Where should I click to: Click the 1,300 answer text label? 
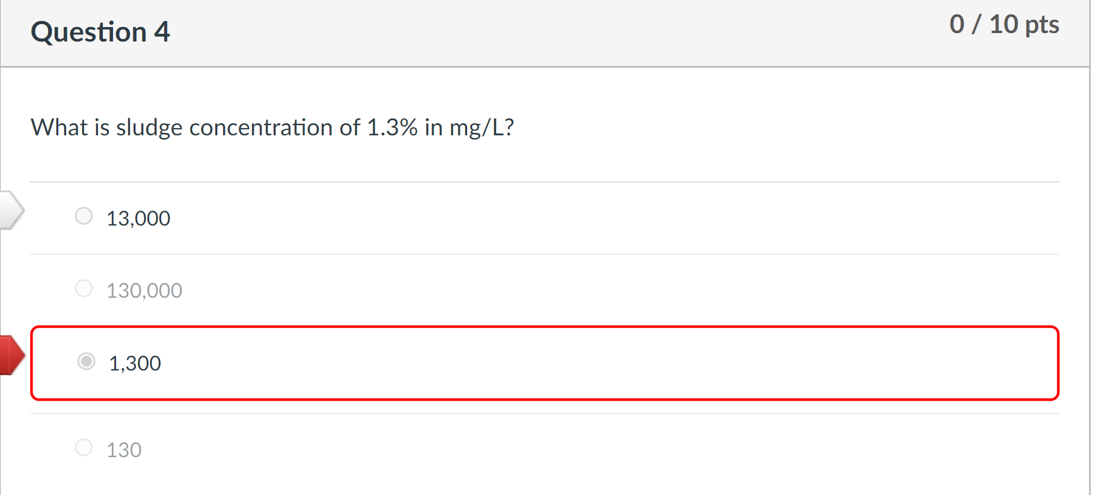click(135, 363)
